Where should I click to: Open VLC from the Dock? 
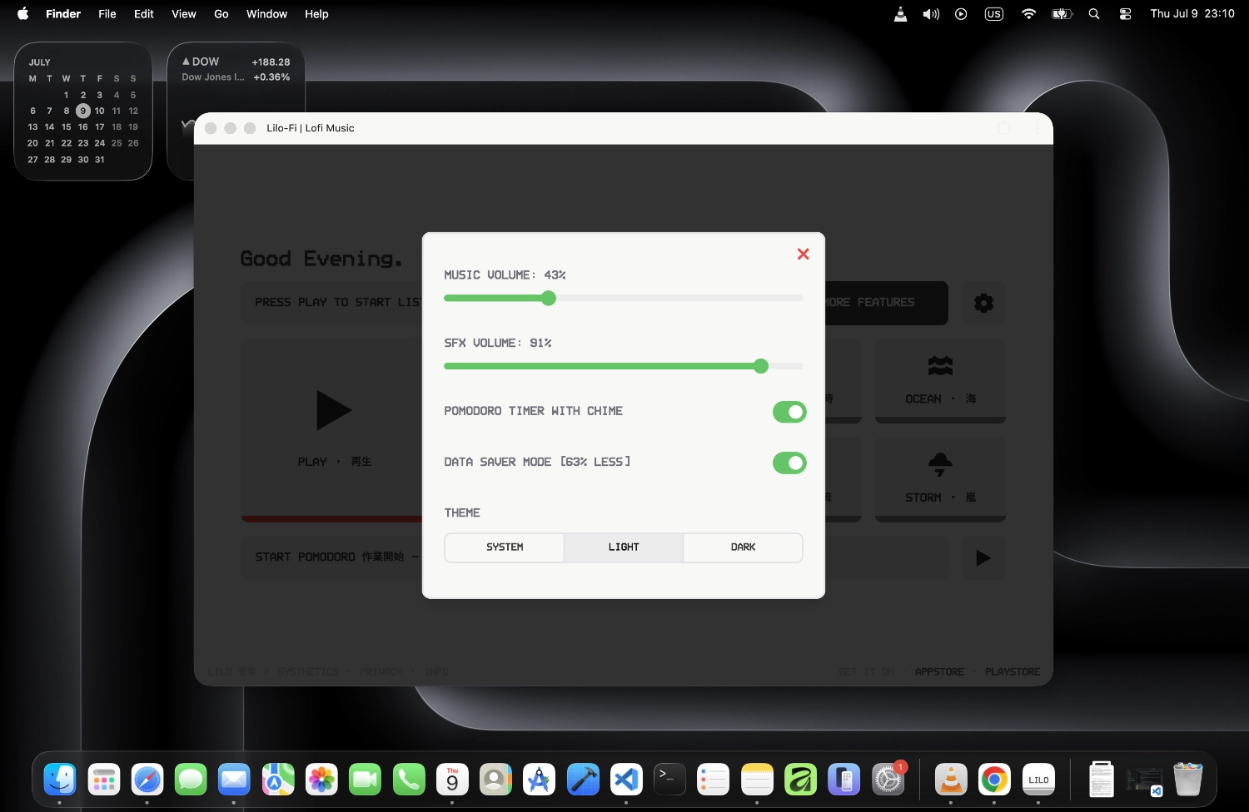point(951,780)
